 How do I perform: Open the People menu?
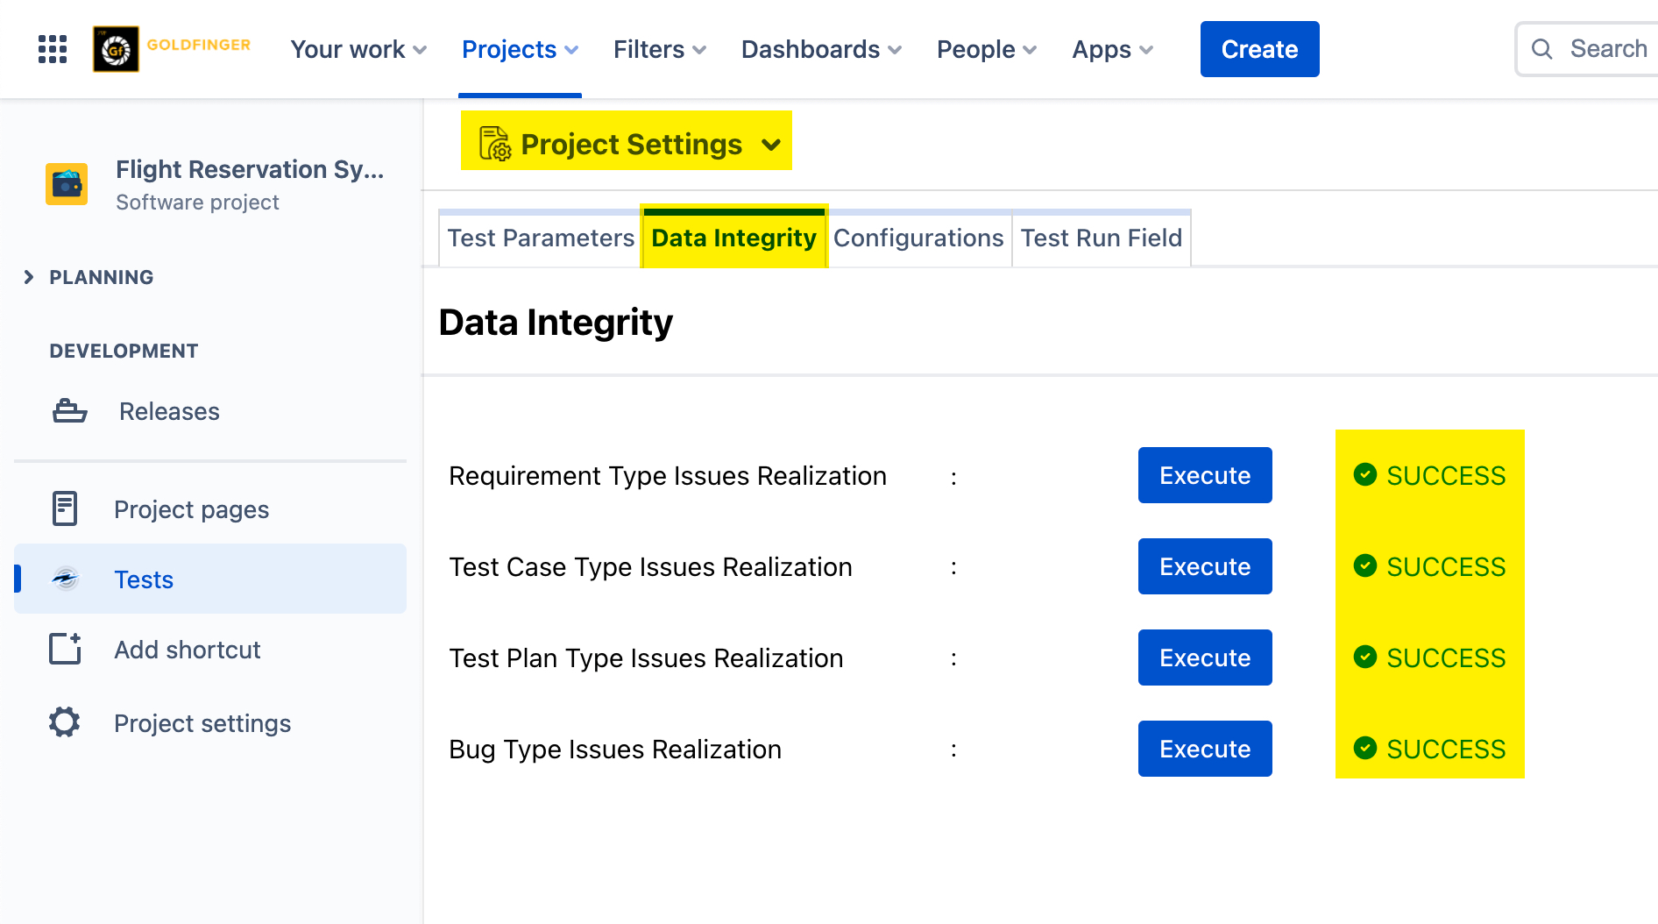pyautogui.click(x=987, y=49)
